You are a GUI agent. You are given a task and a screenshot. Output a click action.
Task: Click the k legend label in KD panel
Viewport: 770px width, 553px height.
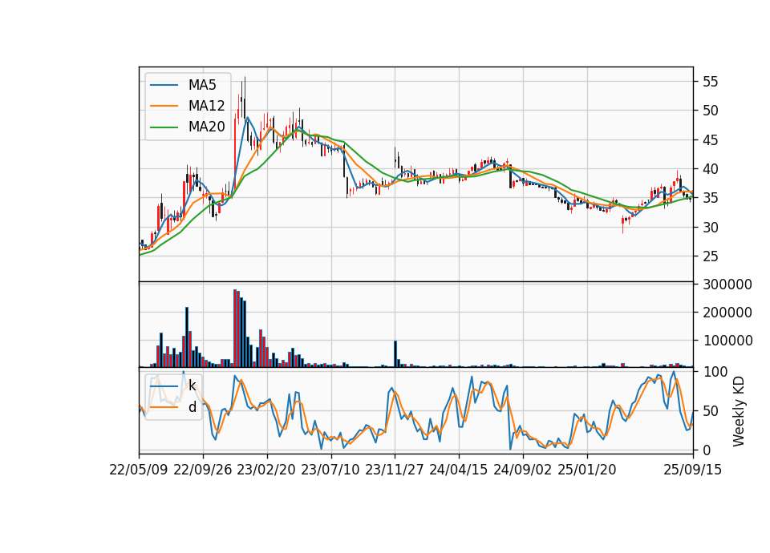point(192,386)
